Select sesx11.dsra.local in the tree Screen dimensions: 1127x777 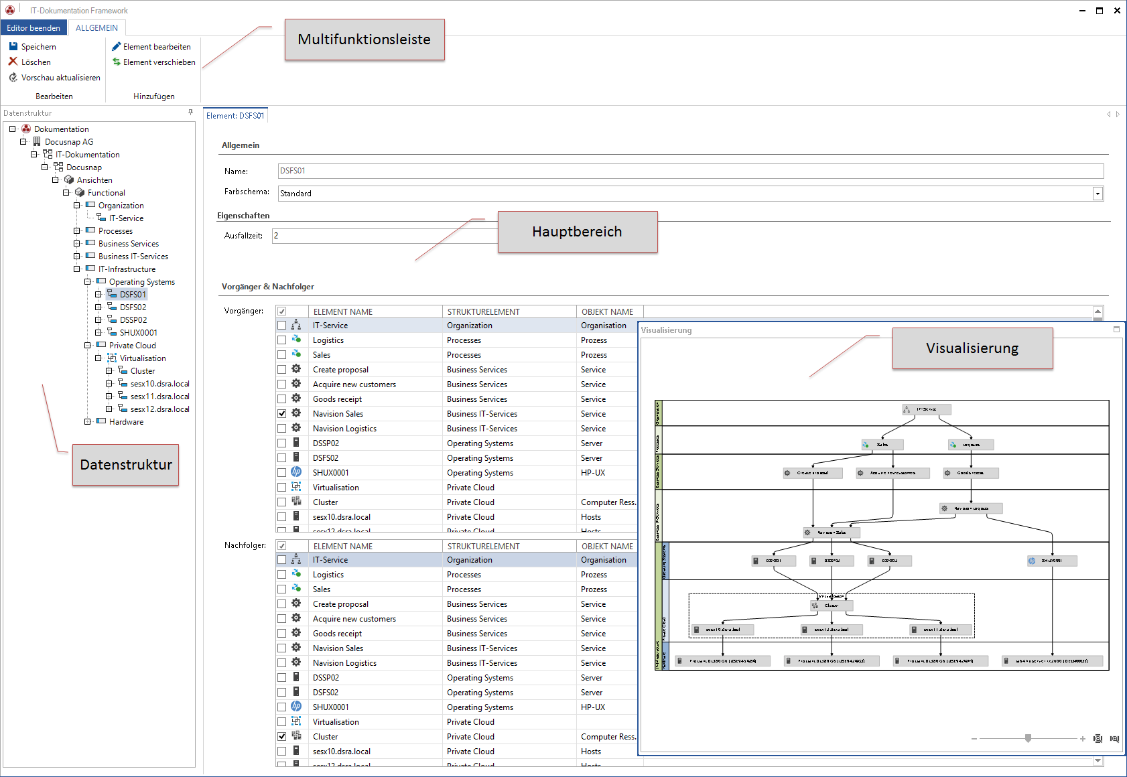(159, 396)
